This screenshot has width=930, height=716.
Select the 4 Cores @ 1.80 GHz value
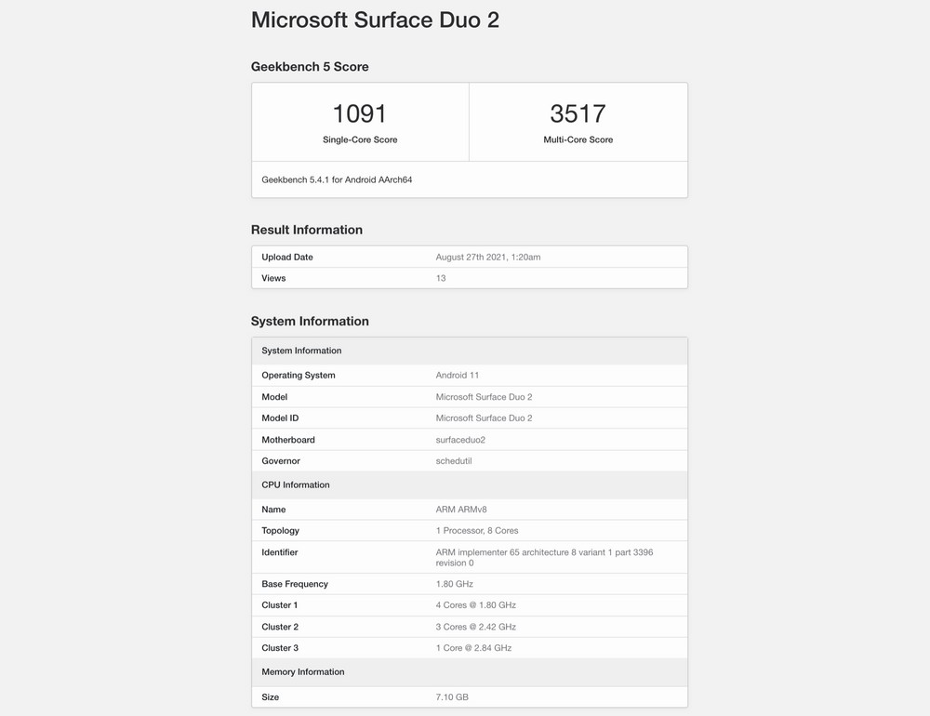(475, 605)
